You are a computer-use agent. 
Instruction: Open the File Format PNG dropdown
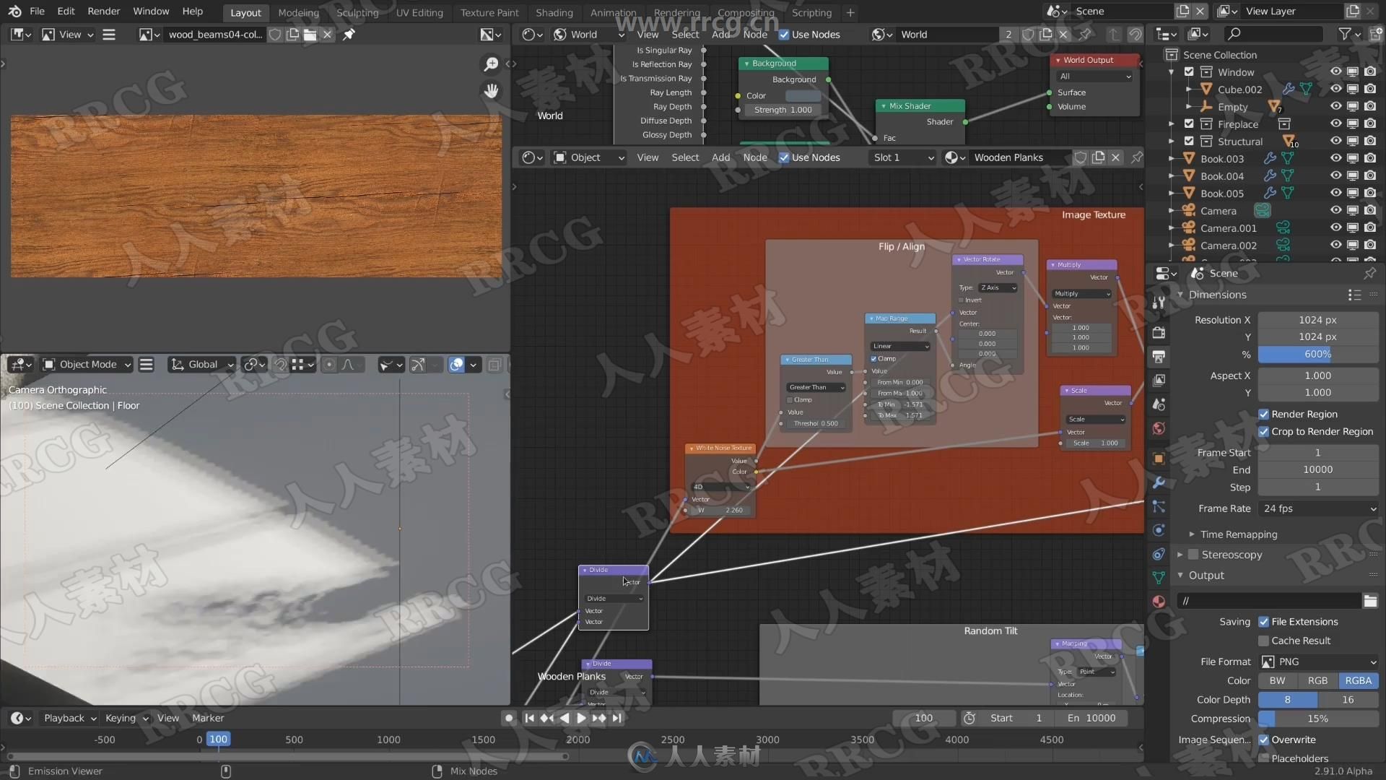pos(1318,662)
